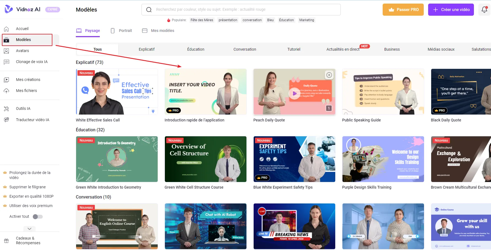Click the plus icon on Peach Daily Quote
The image size is (491, 250).
tap(329, 75)
